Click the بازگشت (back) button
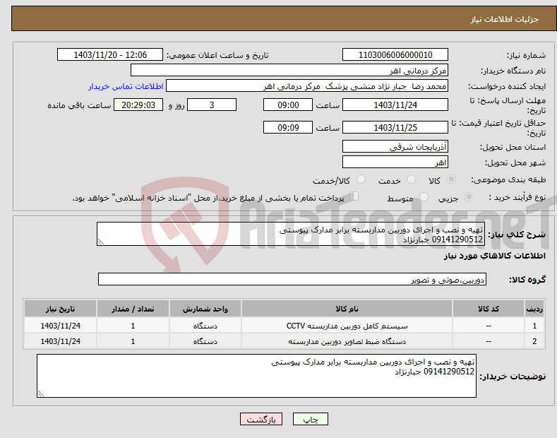The width and height of the screenshot is (557, 438). point(261,419)
